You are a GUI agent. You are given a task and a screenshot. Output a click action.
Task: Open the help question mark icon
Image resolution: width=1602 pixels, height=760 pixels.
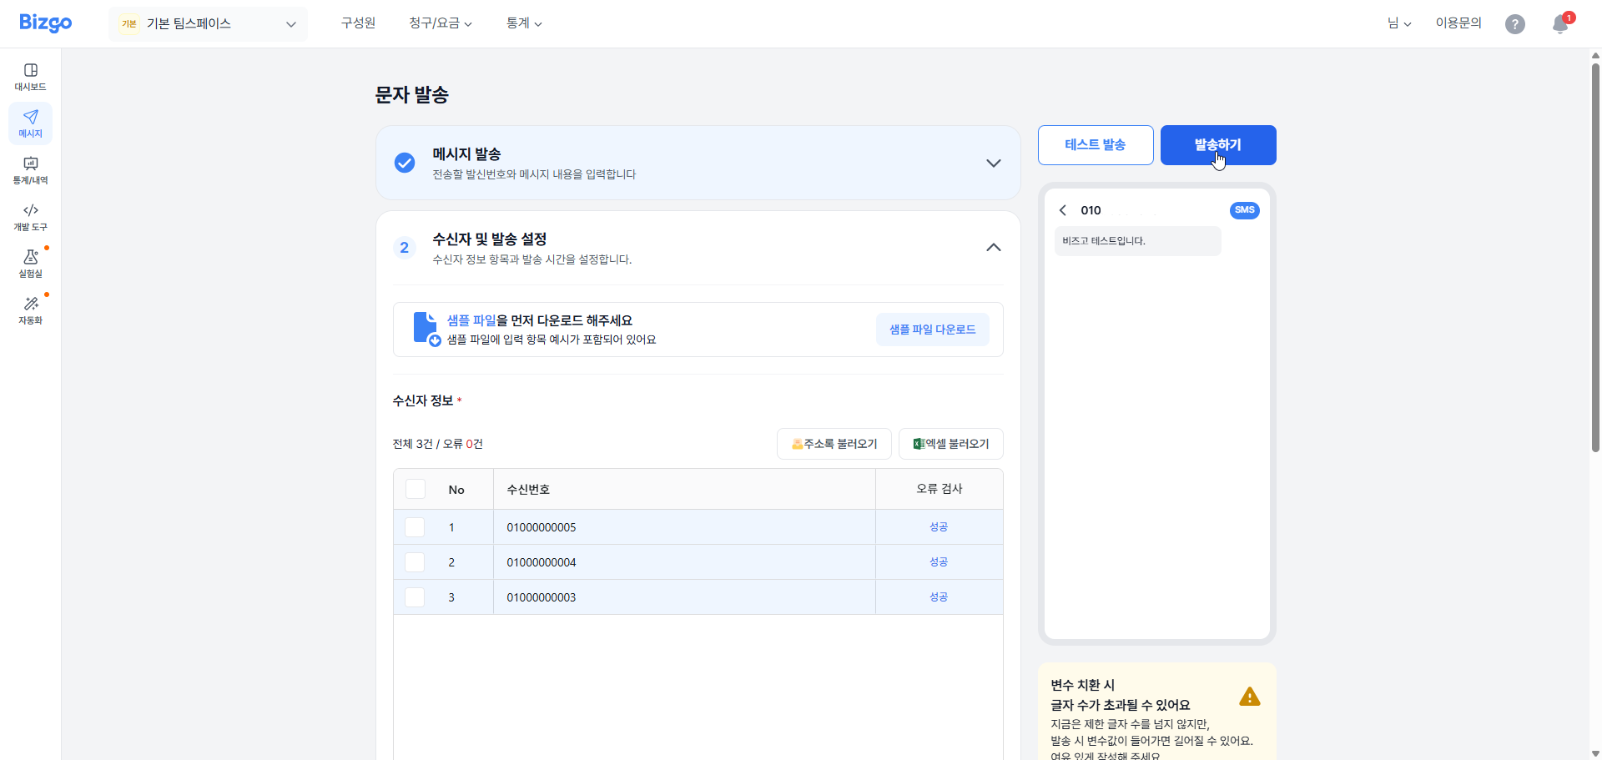click(x=1514, y=23)
